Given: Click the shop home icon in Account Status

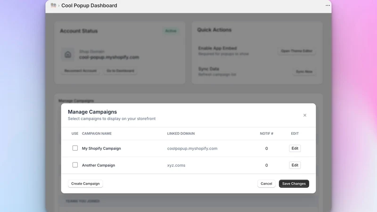Looking at the screenshot, I should point(68,55).
